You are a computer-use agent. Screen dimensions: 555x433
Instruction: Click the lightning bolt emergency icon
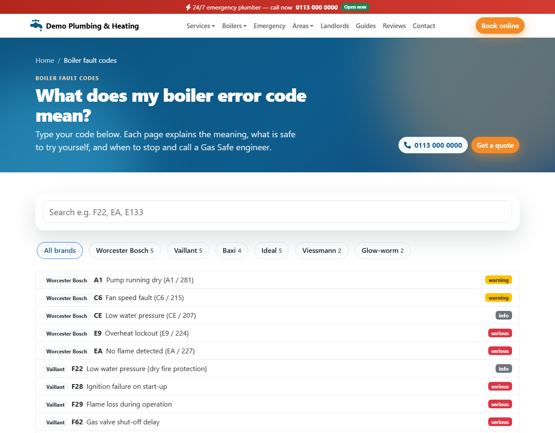pyautogui.click(x=188, y=7)
